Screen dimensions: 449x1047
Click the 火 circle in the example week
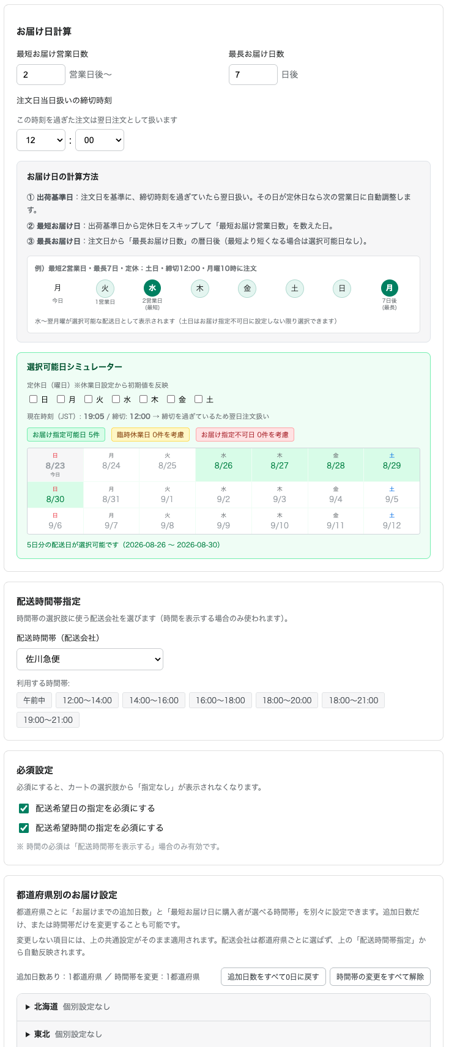105,288
